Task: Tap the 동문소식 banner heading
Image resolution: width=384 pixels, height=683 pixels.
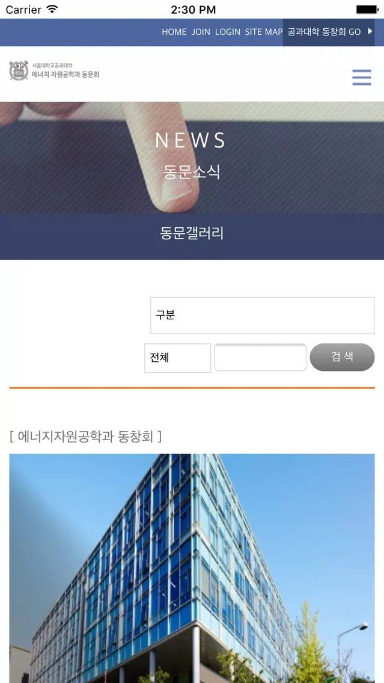Action: (x=192, y=171)
